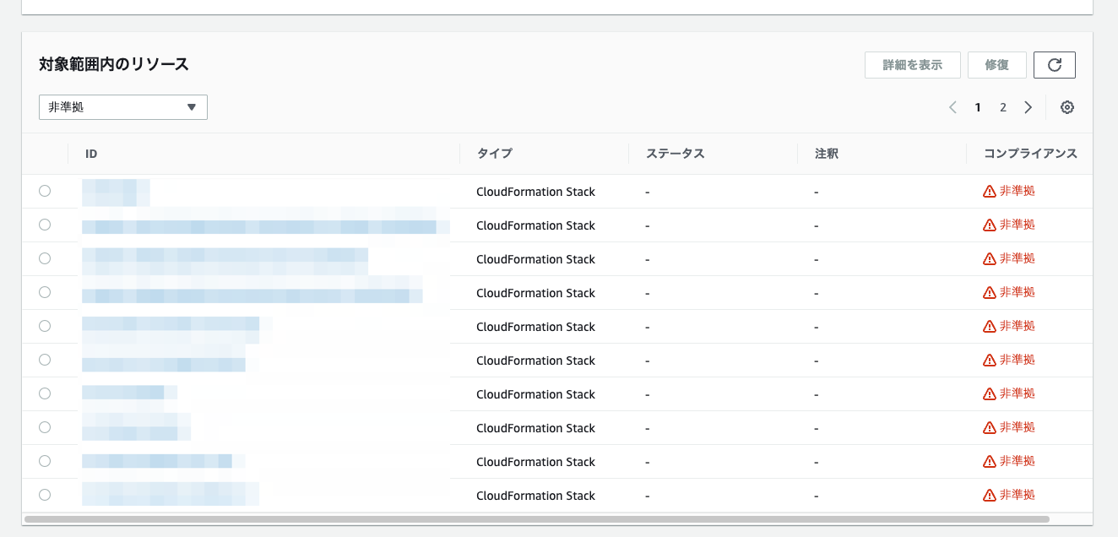Click the 修復 button
The height and width of the screenshot is (537, 1118).
996,65
